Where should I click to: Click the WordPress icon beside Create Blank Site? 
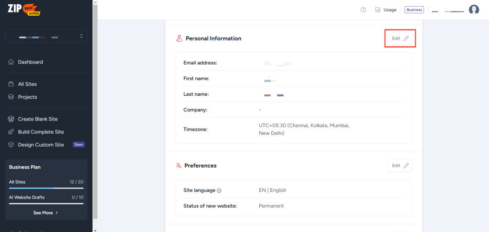click(x=11, y=119)
